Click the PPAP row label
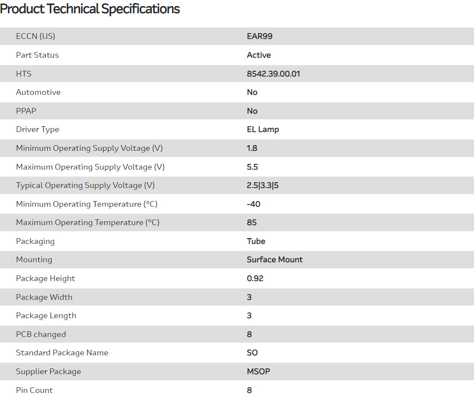Viewport: 474px width, 396px height. click(26, 111)
